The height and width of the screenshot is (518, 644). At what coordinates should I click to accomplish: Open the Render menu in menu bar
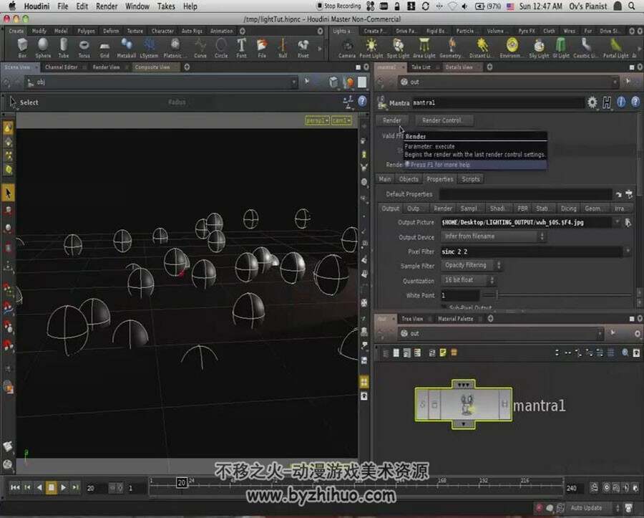107,6
